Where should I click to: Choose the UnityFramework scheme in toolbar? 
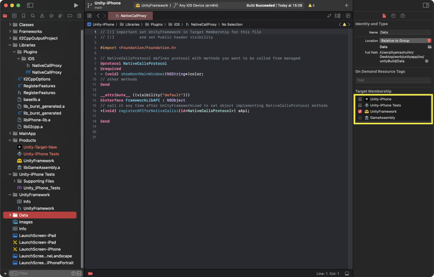[152, 5]
